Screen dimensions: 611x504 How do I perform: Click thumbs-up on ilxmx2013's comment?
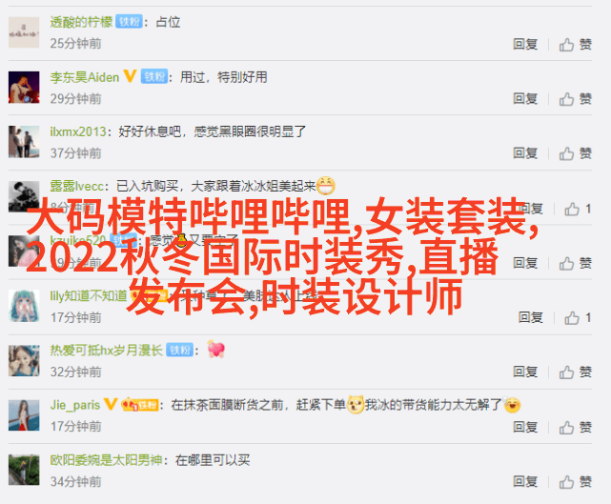coord(575,153)
